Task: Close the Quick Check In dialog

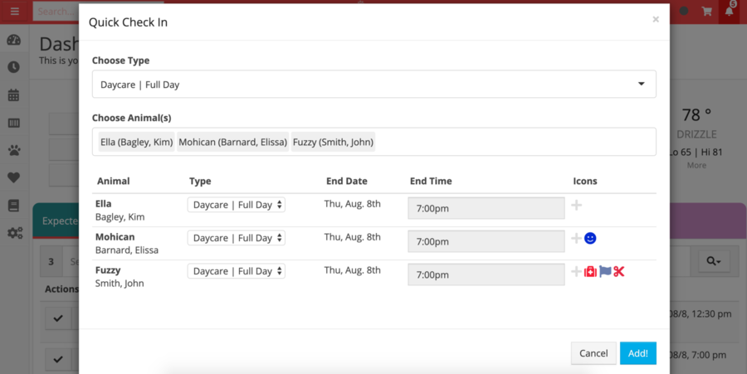Action: tap(656, 20)
